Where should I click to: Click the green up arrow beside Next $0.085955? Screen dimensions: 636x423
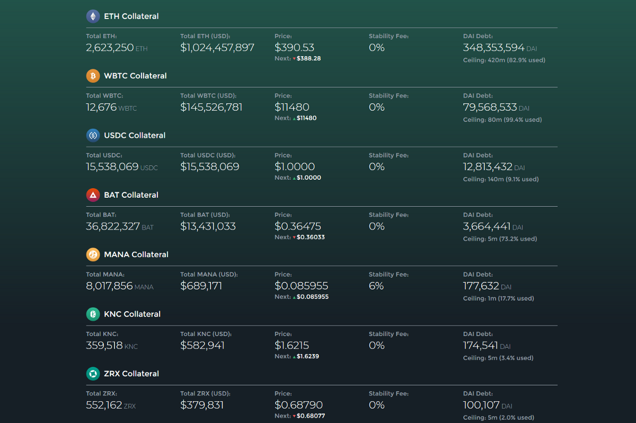pos(294,297)
